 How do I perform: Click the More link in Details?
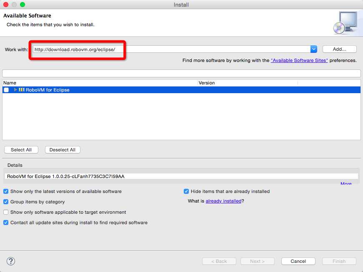(346, 183)
